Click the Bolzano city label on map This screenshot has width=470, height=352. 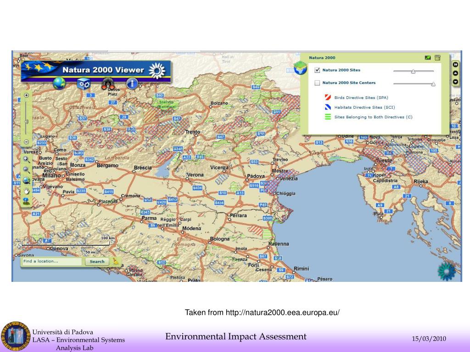point(219,103)
